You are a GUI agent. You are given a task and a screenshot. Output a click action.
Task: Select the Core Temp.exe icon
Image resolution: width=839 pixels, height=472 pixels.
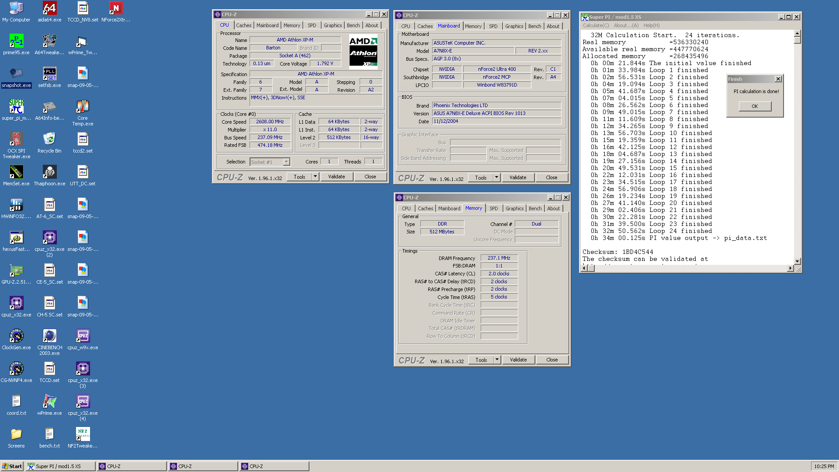83,113
